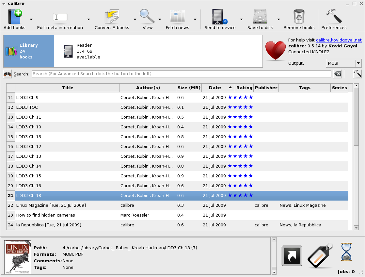The height and width of the screenshot is (277, 365).
Task: Open Preferences with the hammer icon
Action: click(x=334, y=16)
